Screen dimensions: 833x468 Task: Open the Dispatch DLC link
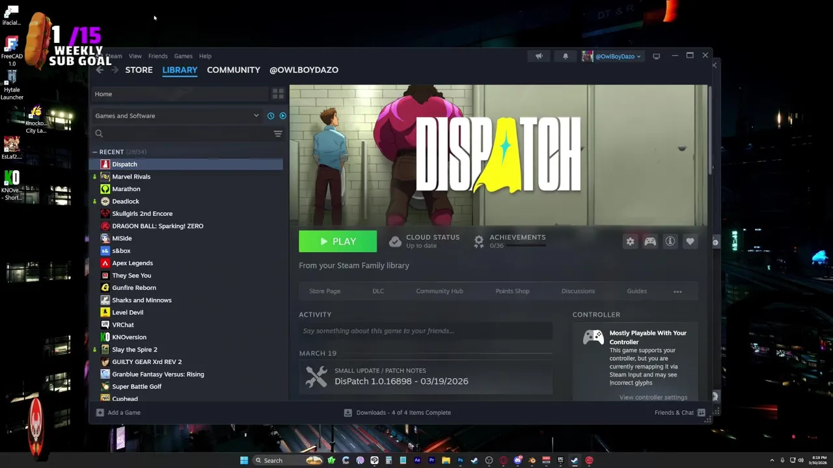click(x=378, y=291)
